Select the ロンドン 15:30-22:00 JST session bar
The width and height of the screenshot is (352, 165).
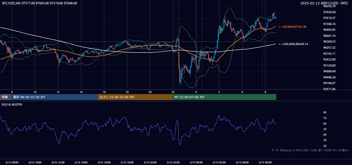click(135, 97)
